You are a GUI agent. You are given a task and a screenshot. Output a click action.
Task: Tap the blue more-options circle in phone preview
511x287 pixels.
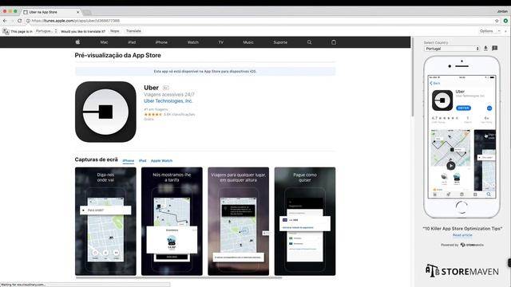tap(489, 108)
